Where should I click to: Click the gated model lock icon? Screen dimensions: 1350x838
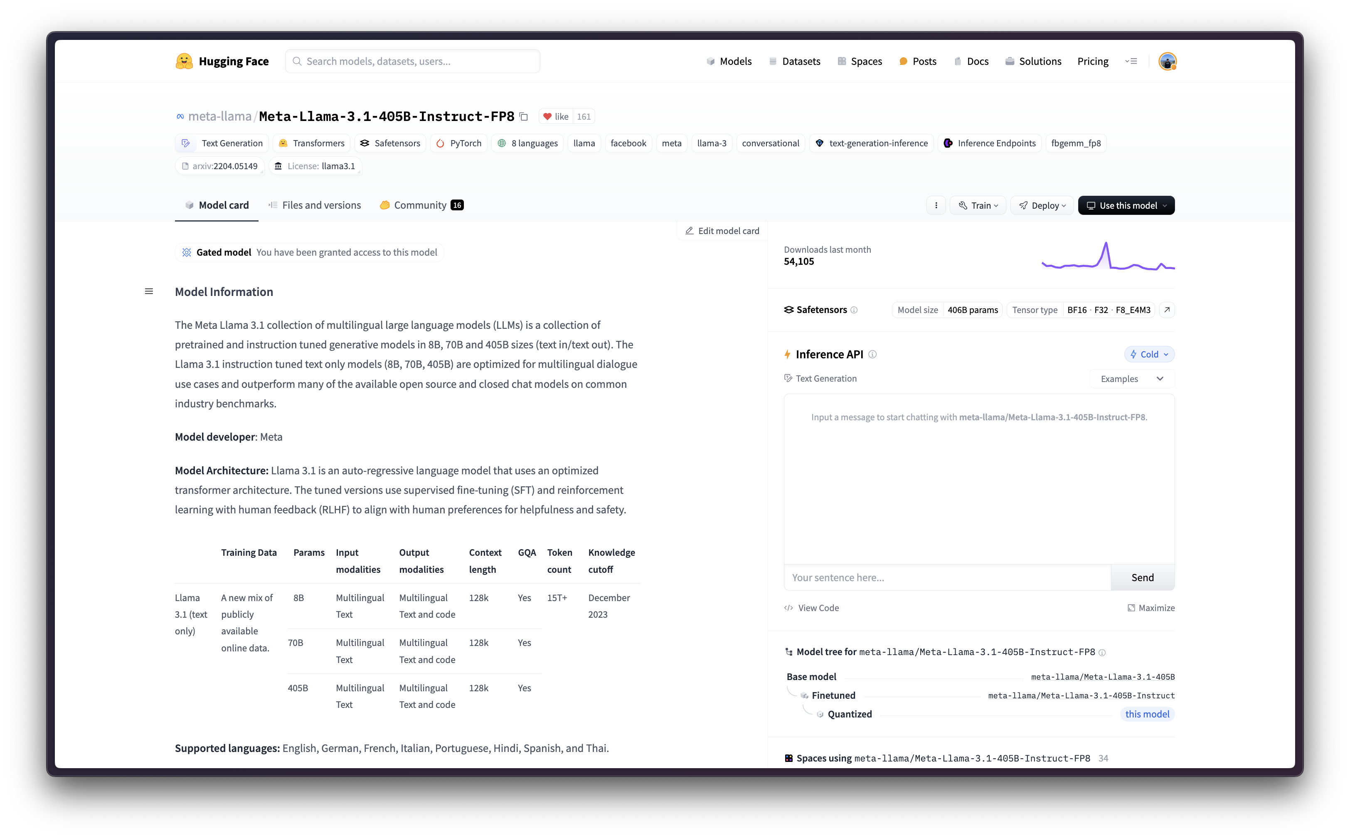point(187,251)
